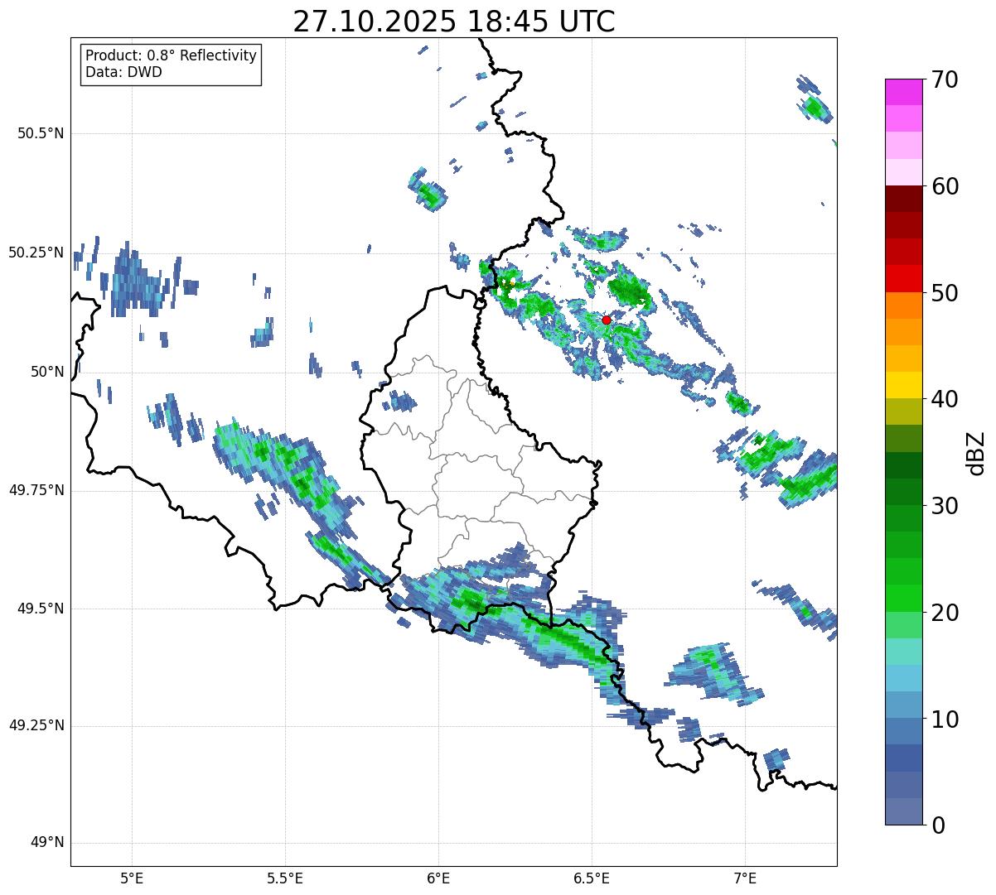Click the 5°E longitude label
The height and width of the screenshot is (895, 996).
(x=132, y=878)
